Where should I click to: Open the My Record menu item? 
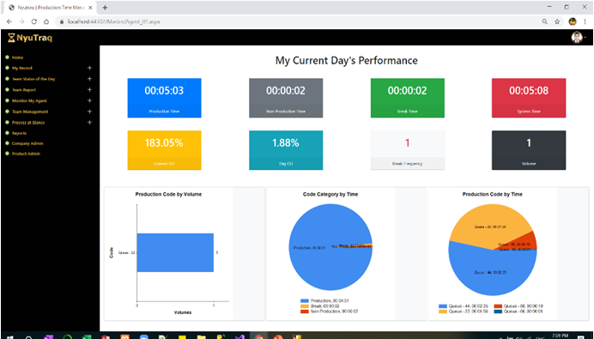click(x=22, y=68)
